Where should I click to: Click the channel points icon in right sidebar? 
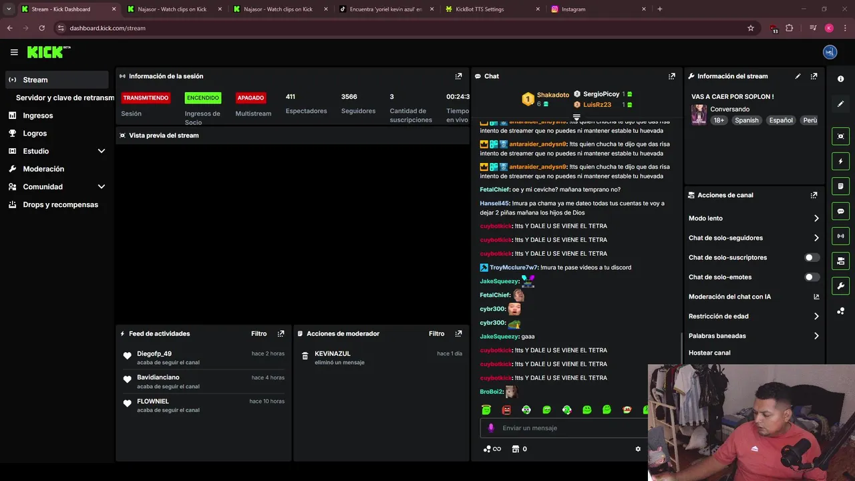click(x=840, y=311)
